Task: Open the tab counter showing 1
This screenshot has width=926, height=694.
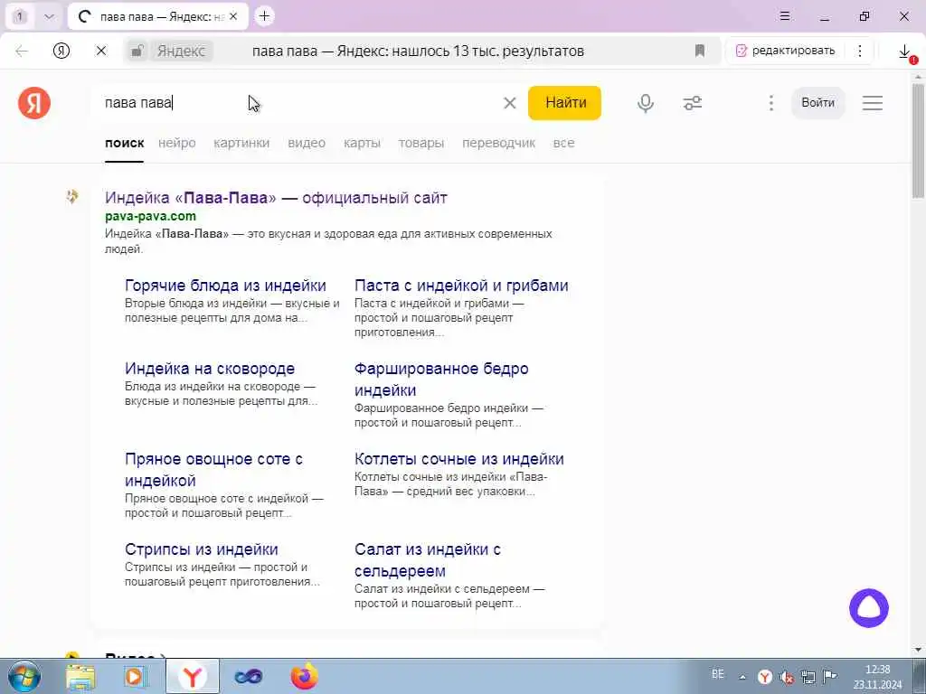Action: pyautogui.click(x=20, y=16)
